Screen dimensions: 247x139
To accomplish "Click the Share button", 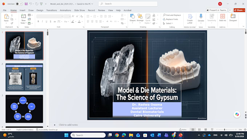I will [239, 10].
